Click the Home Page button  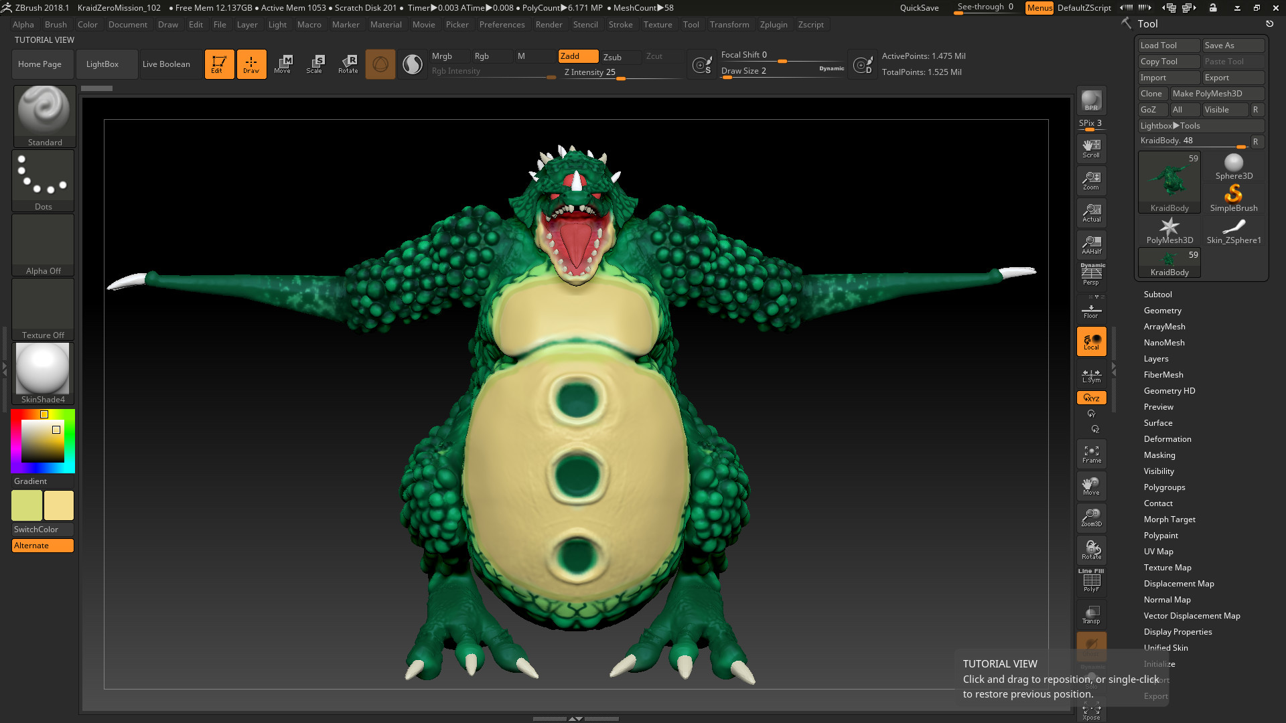42,64
